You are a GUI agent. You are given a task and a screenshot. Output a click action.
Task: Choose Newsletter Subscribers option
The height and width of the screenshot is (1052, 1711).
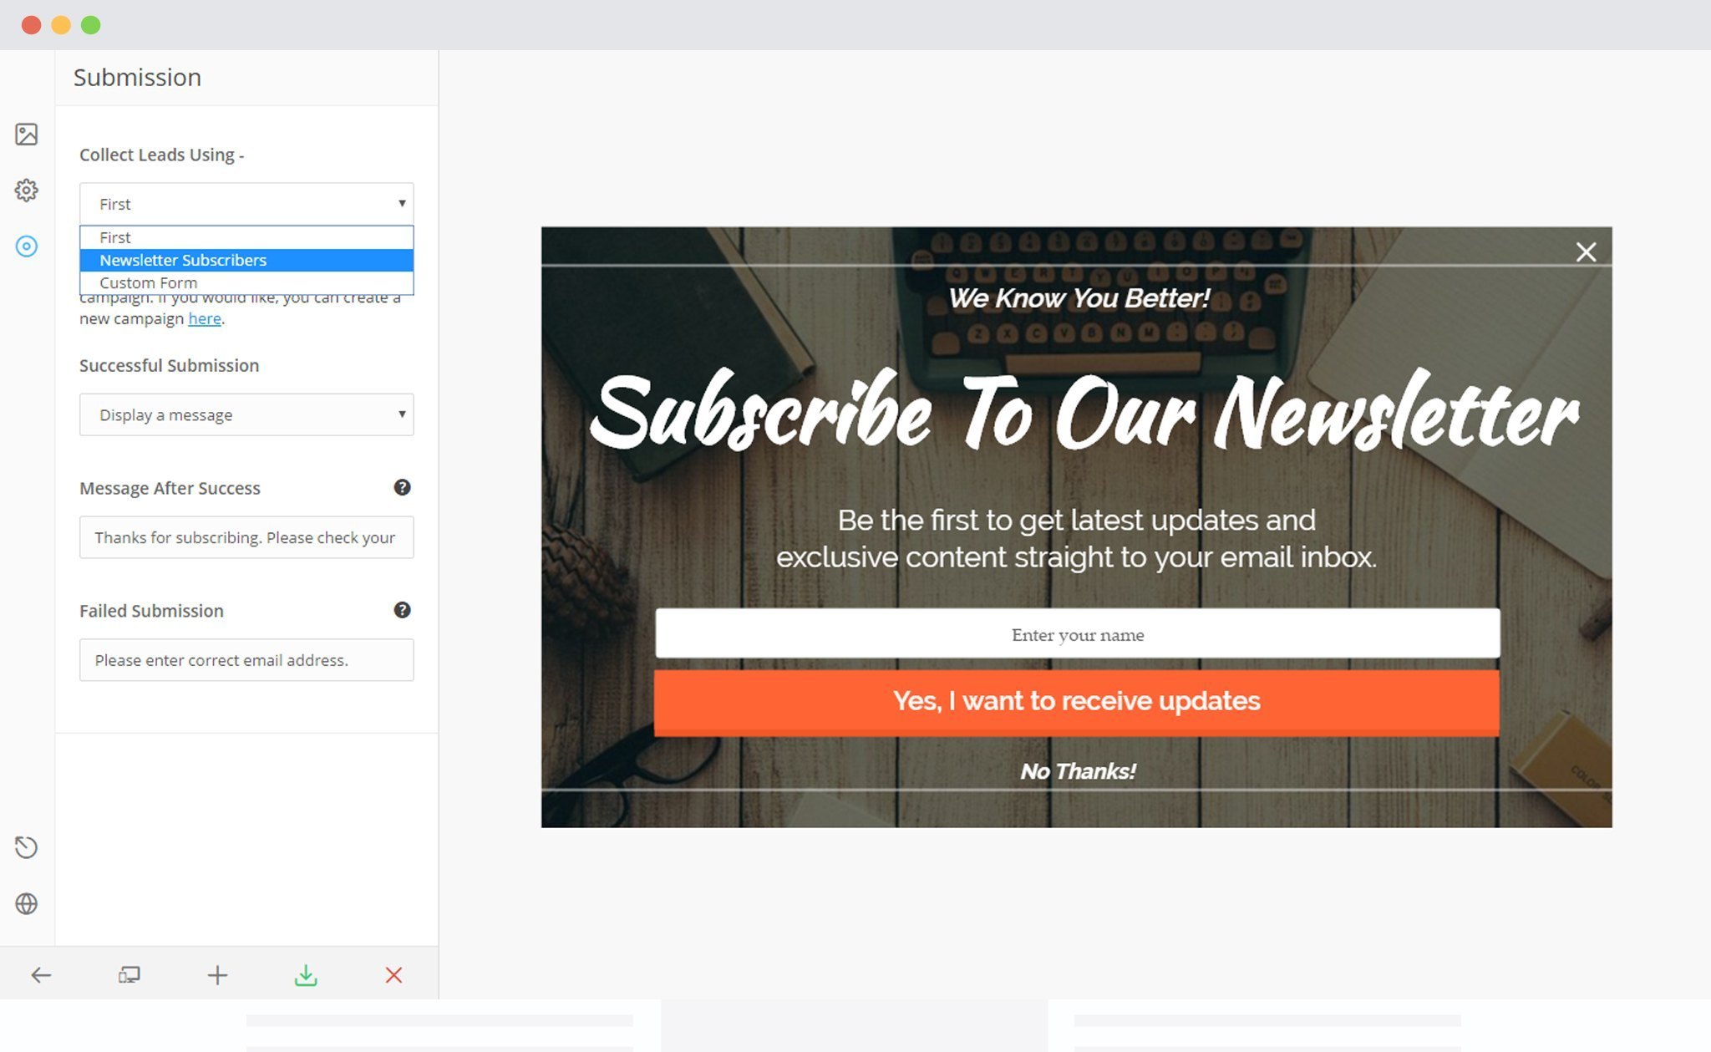click(246, 260)
